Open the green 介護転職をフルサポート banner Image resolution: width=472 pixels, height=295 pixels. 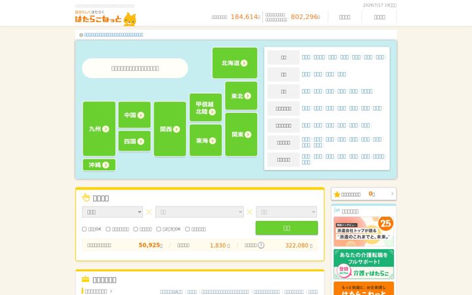[364, 264]
